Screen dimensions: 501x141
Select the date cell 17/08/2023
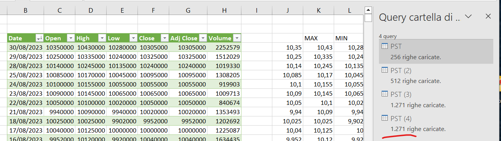[x=25, y=130]
